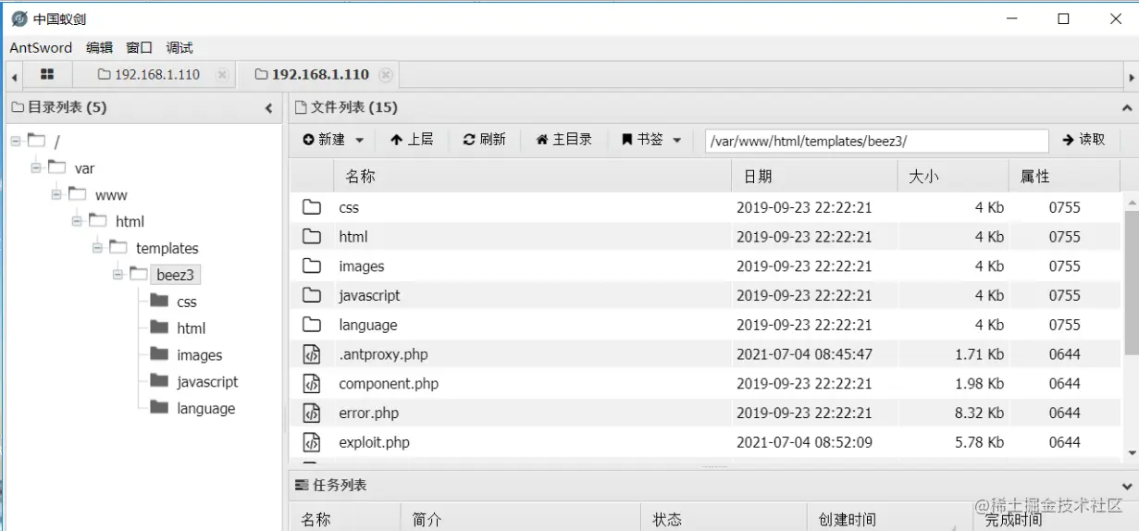Collapse the var tree node
Screen dimensions: 1139x531
coord(36,168)
